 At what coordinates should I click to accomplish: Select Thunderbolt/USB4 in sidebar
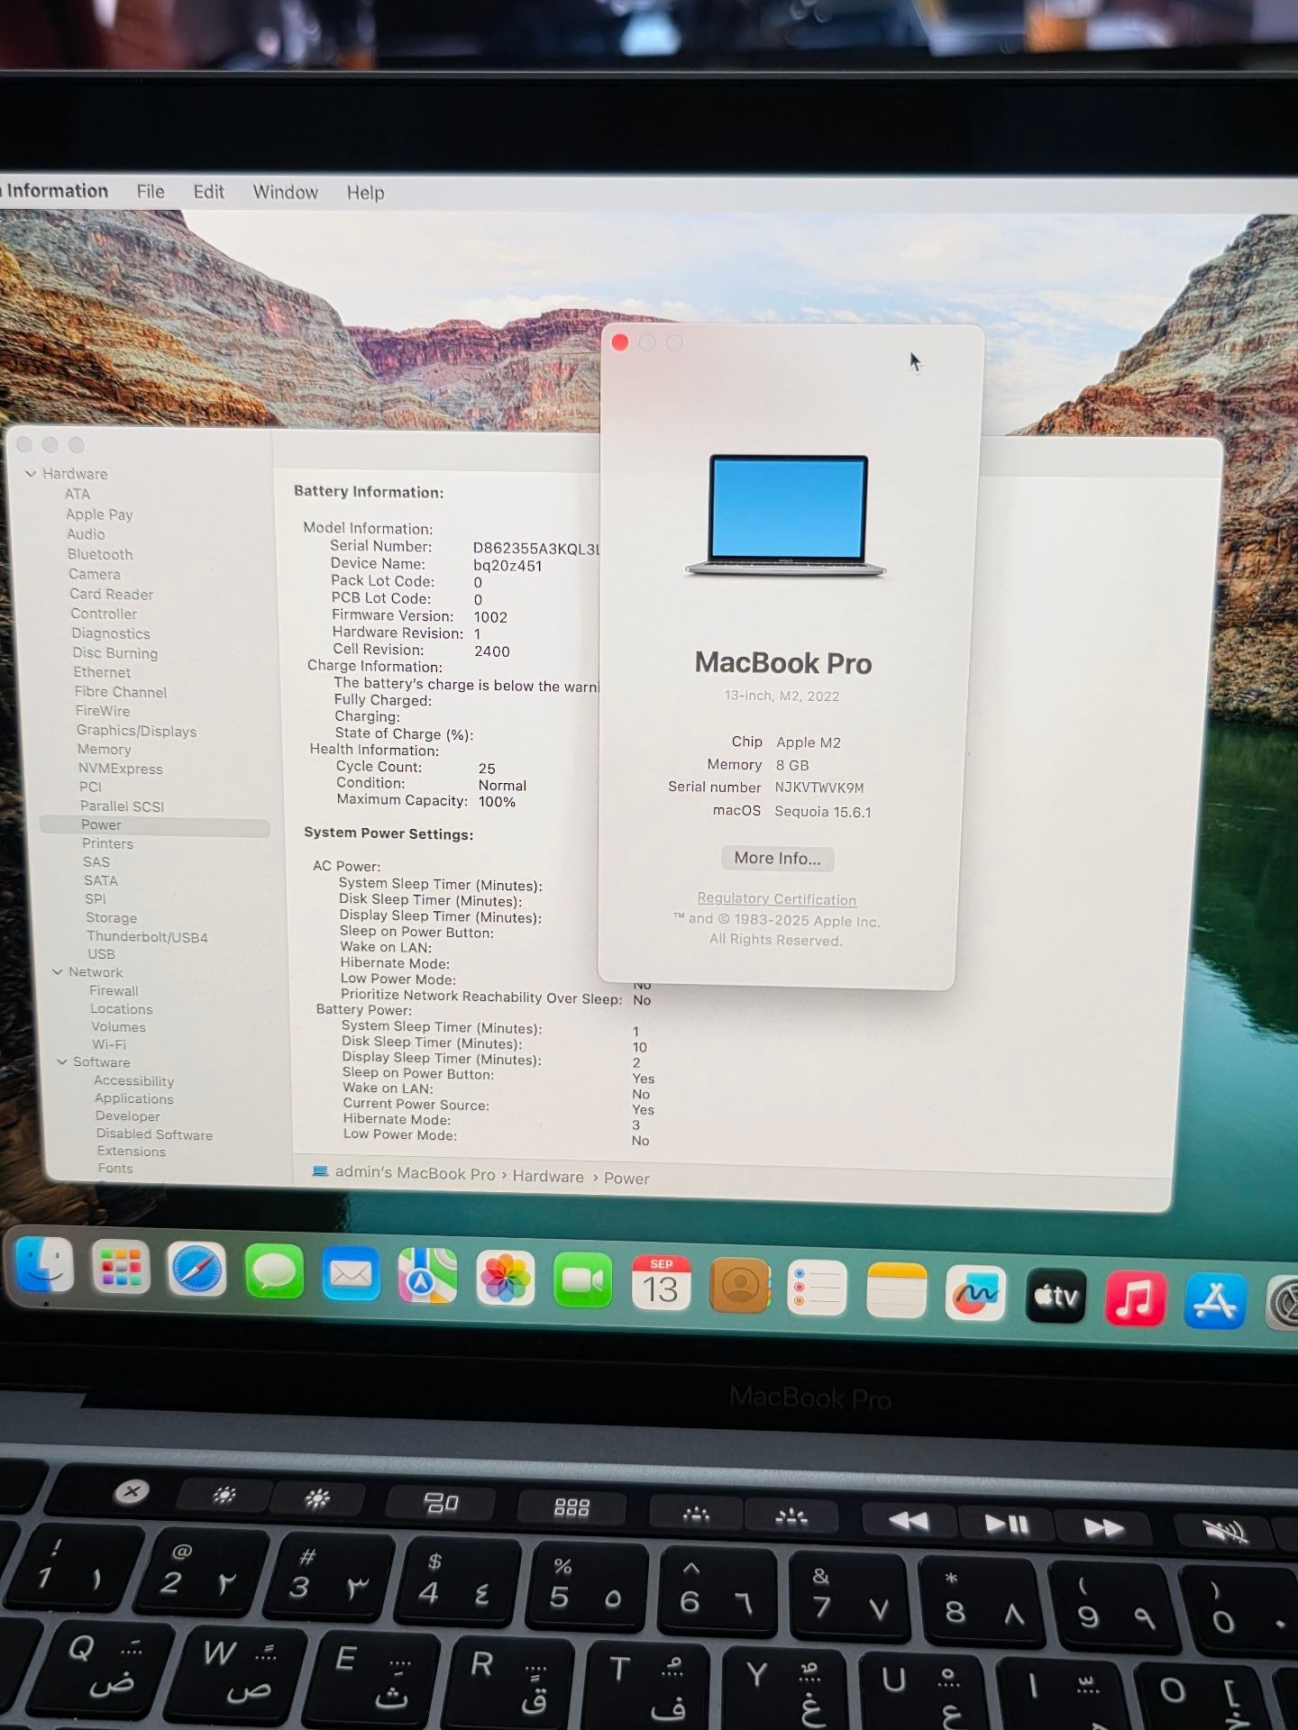[x=147, y=937]
